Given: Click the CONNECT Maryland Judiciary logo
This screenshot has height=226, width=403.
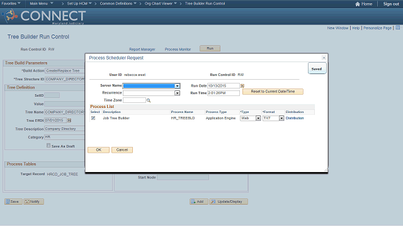Looking at the screenshot, I should point(43,16).
